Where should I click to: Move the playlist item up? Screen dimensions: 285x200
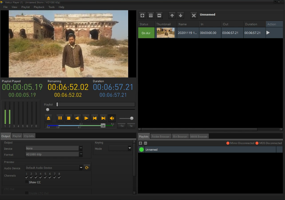tap(172, 15)
